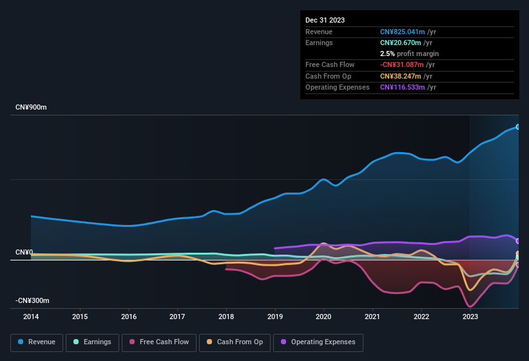Click the -CN¥300m y-axis label
The height and width of the screenshot is (361, 529).
pos(32,300)
